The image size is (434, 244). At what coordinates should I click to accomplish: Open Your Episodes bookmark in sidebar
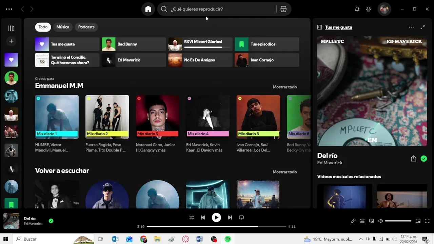coord(11,203)
